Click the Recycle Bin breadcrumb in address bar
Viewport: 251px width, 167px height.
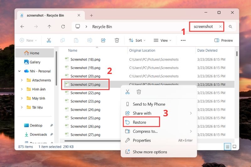102,27
